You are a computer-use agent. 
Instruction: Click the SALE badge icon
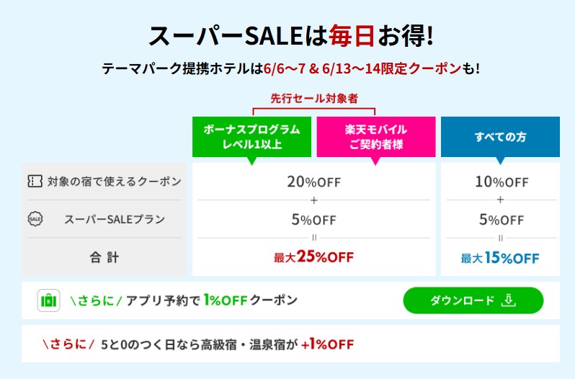(x=35, y=219)
